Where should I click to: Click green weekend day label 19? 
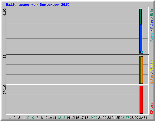pos(91,118)
